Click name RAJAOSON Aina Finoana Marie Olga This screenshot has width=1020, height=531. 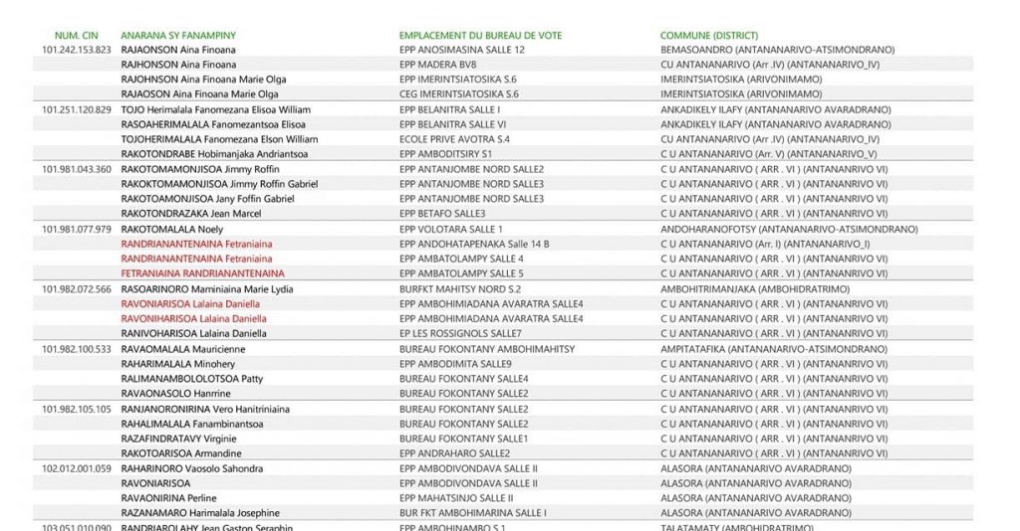click(x=199, y=93)
